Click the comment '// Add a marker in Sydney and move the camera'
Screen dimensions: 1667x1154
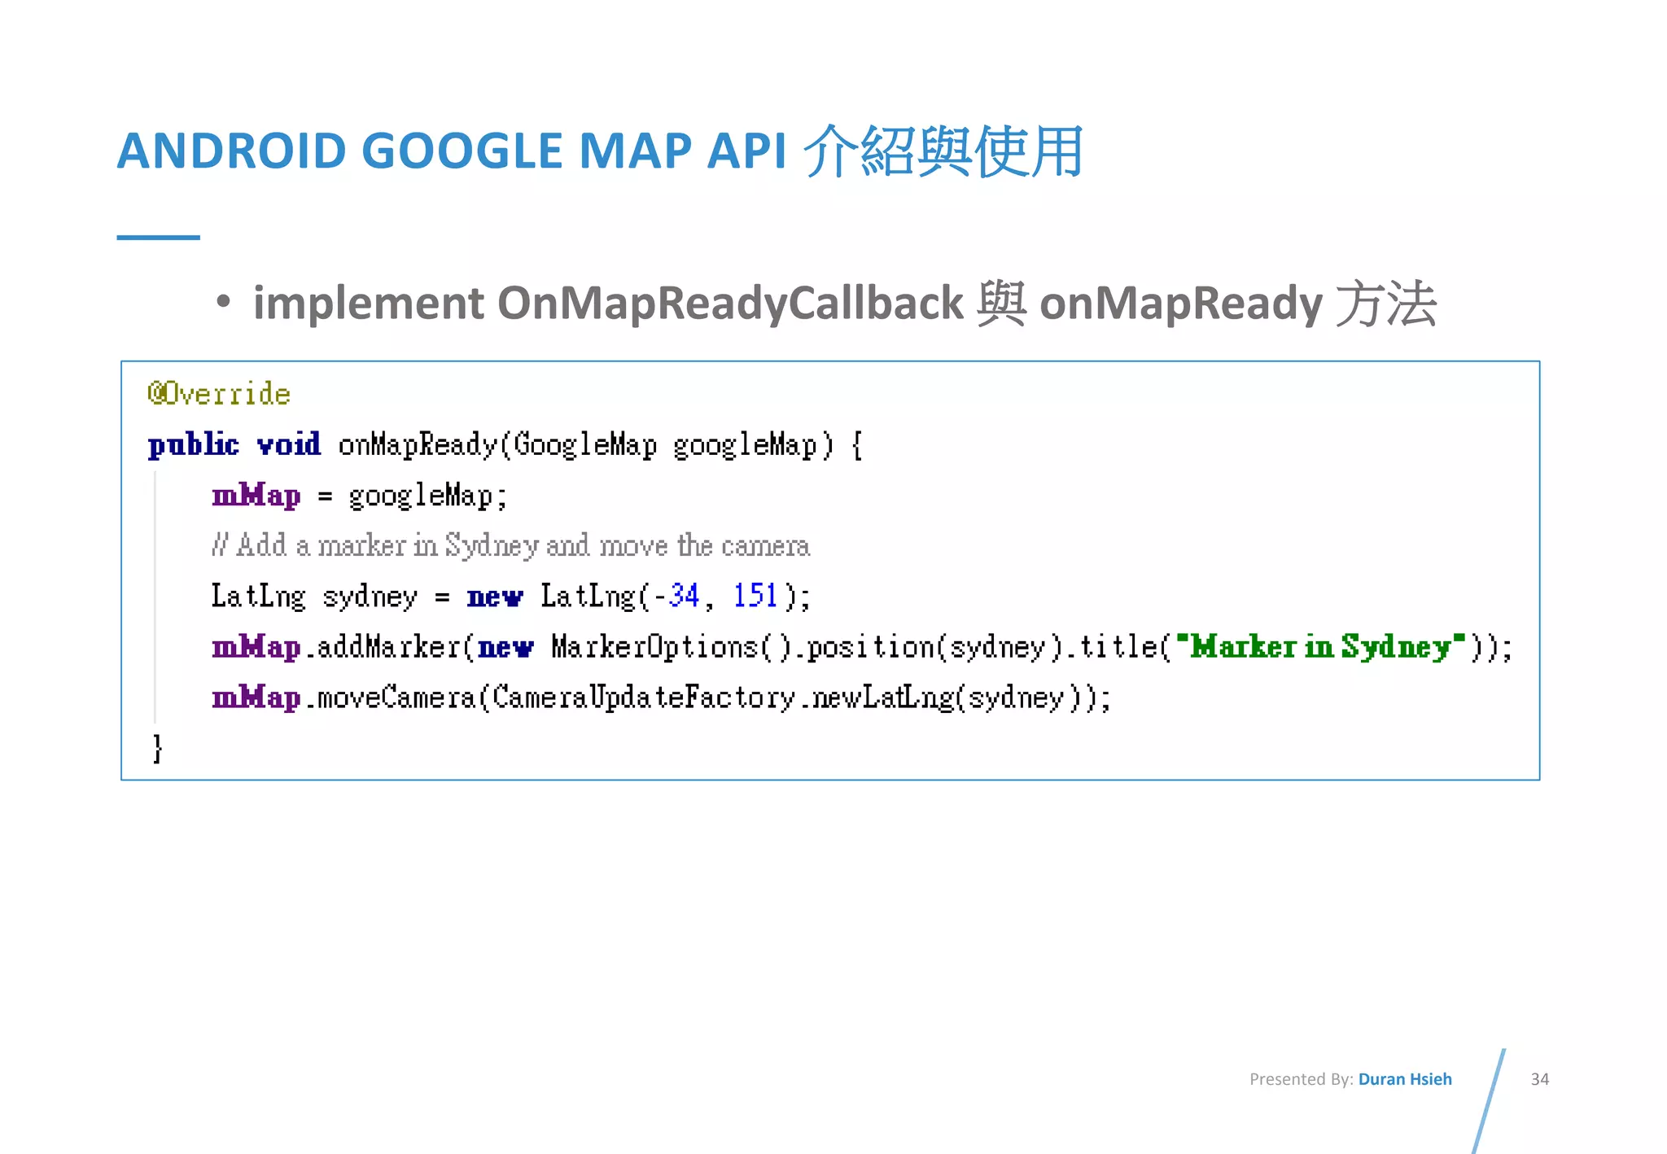[x=510, y=545]
